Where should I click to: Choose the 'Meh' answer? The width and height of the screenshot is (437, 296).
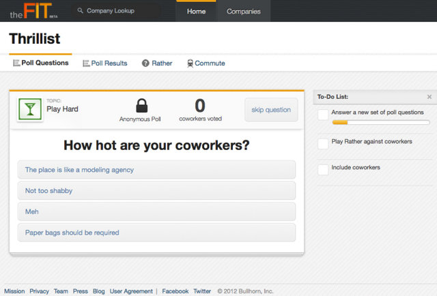[156, 211]
